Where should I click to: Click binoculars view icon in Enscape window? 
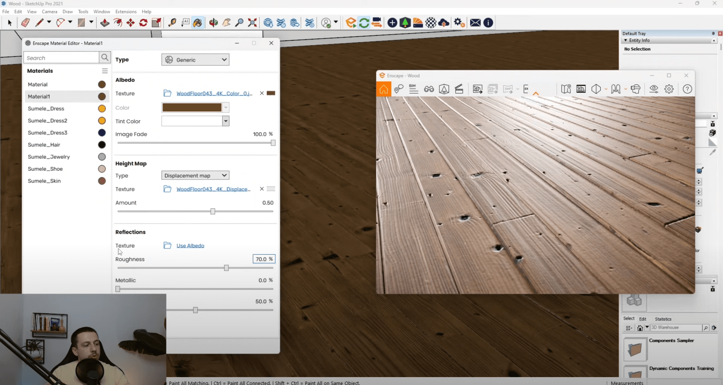pyautogui.click(x=429, y=89)
